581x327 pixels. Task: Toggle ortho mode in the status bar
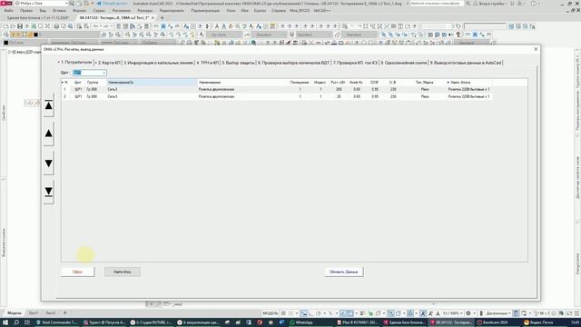(310, 313)
